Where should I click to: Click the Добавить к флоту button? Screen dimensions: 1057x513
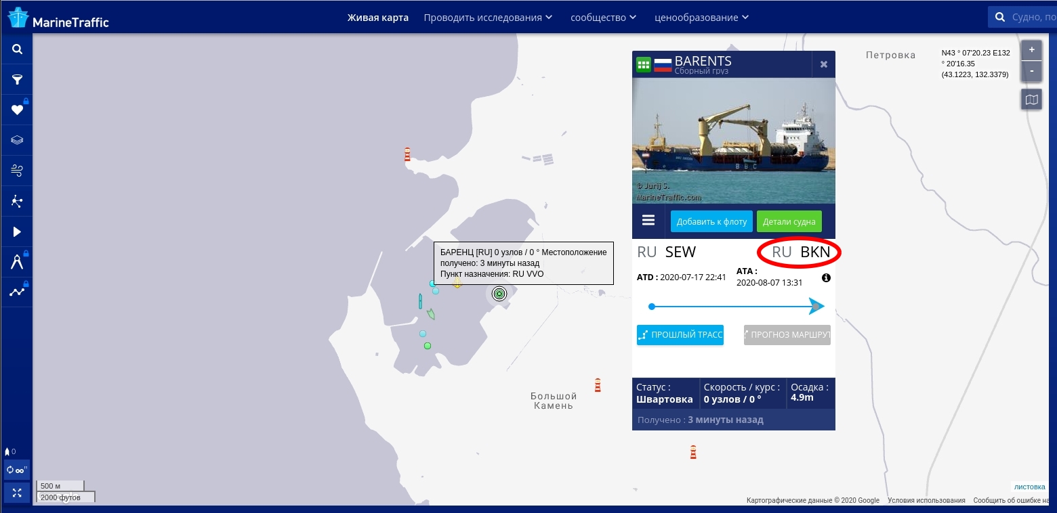[711, 221]
